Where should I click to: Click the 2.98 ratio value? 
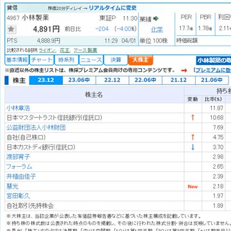[218, 157]
